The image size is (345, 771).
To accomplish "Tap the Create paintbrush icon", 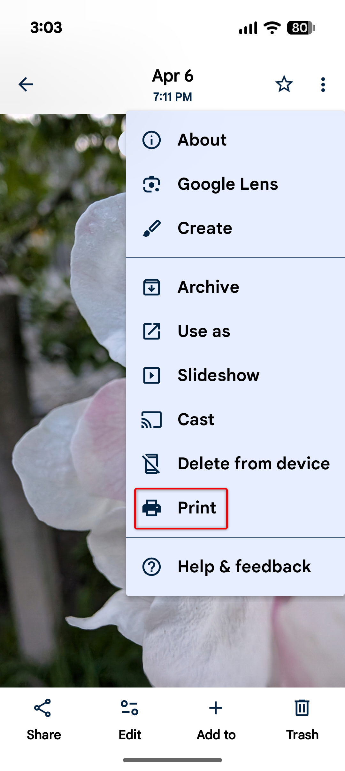I will click(x=151, y=228).
